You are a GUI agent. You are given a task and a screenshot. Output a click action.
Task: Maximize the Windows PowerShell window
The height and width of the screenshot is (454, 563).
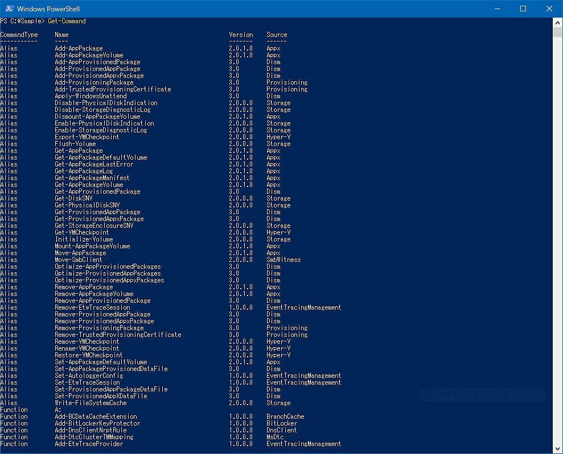click(x=523, y=9)
